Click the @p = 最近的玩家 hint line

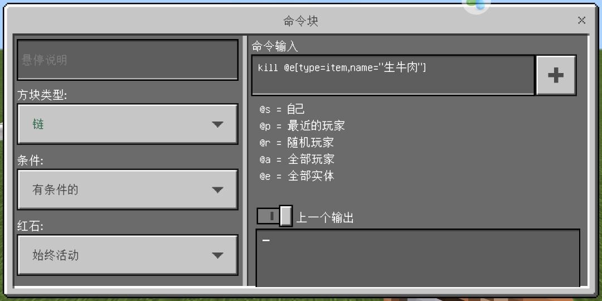(302, 126)
